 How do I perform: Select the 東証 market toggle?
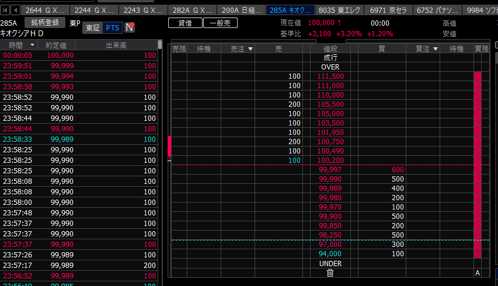(x=93, y=28)
